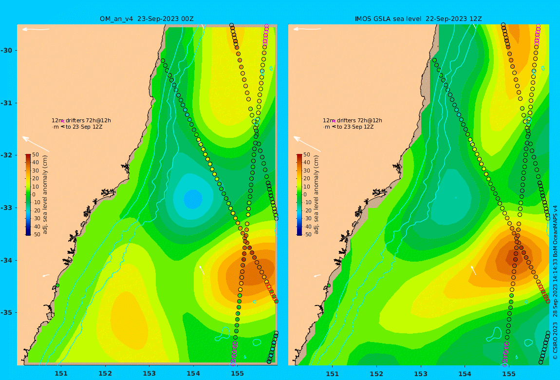Click the sea level anomaly colorbar in IMOS GSLA map

(299, 195)
